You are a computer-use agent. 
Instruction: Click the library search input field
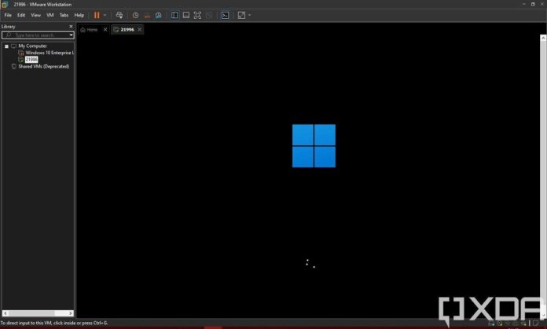coord(35,35)
